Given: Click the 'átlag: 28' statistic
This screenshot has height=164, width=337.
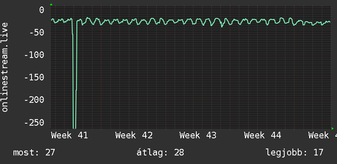Looking at the screenshot, I should point(160,153).
